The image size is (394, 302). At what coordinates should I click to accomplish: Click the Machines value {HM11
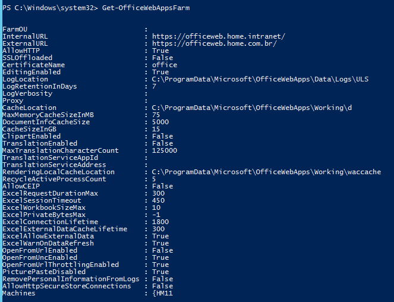coord(162,293)
